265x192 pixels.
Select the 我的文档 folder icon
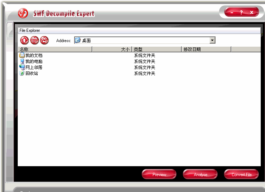[x=22, y=55]
